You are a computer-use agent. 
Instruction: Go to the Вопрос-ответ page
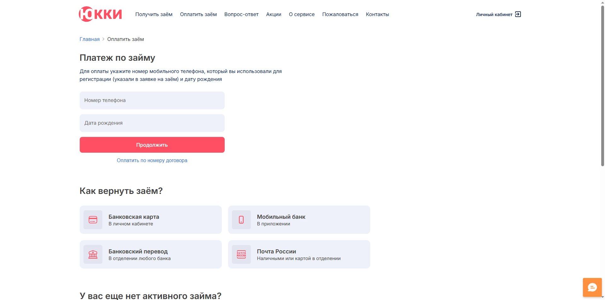[241, 14]
